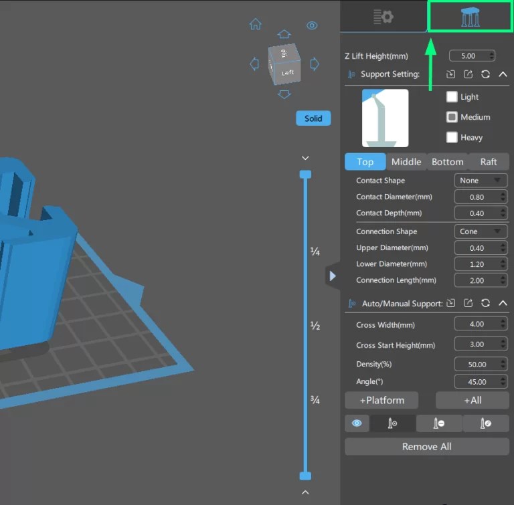Viewport: 514px width, 505px height.
Task: Click the Auto/Manual Support section icon
Action: point(352,304)
